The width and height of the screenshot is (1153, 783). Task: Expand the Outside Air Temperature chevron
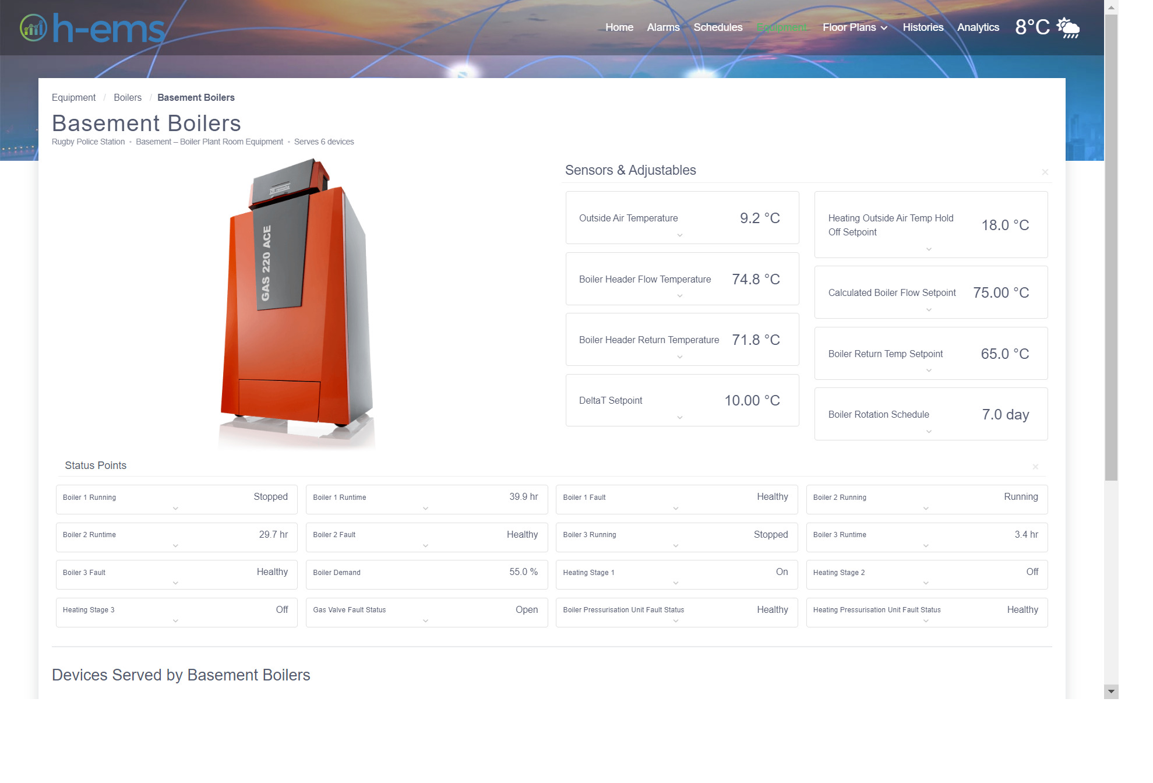click(x=679, y=235)
